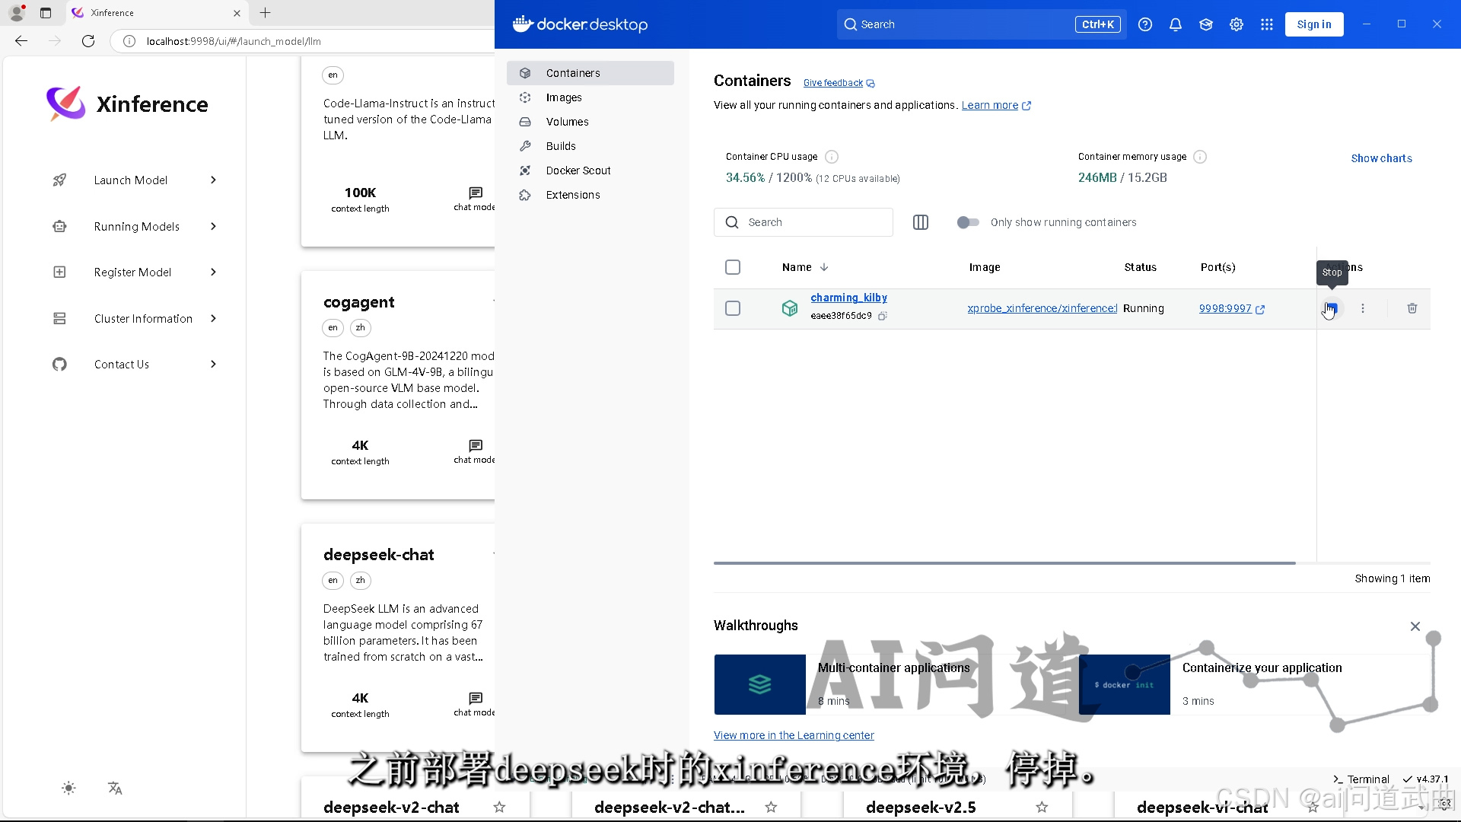Open Docker Desktop notifications bell
This screenshot has height=822, width=1461.
tap(1175, 24)
